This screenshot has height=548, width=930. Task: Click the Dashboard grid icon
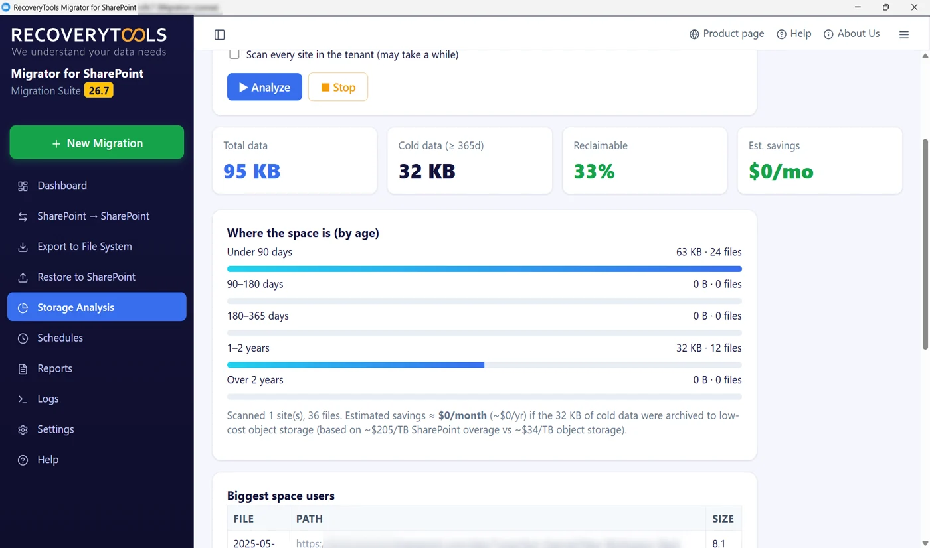pyautogui.click(x=23, y=186)
